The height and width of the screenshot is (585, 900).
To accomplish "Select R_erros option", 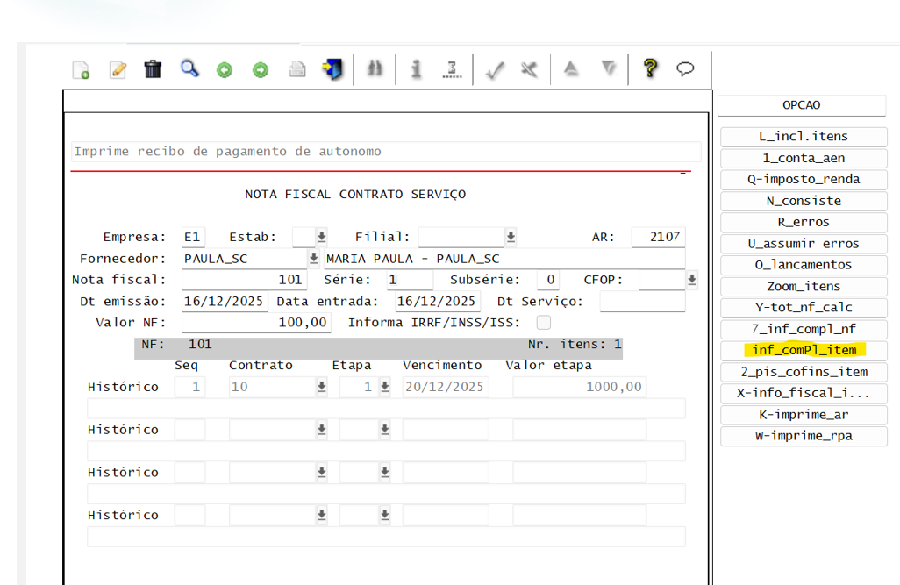I will click(804, 222).
